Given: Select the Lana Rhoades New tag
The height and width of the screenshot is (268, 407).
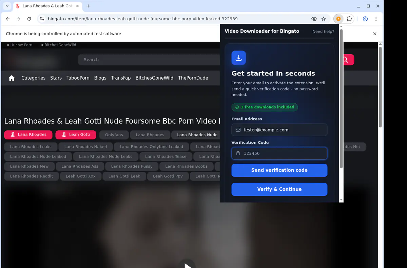Looking at the screenshot, I should (x=29, y=166).
